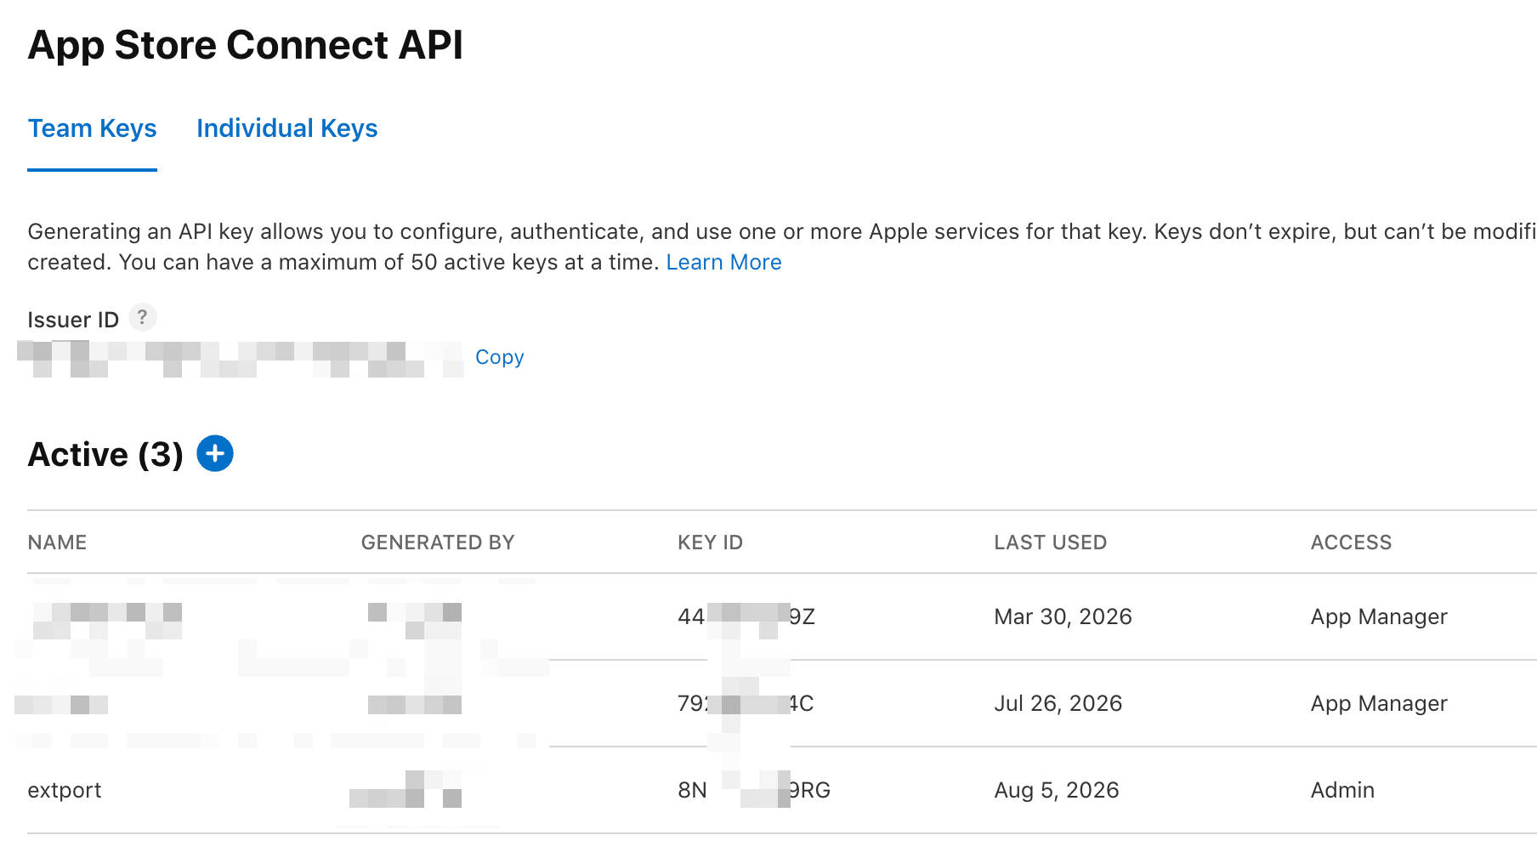
Task: Click the blurred Issuer ID value
Action: (x=241, y=358)
